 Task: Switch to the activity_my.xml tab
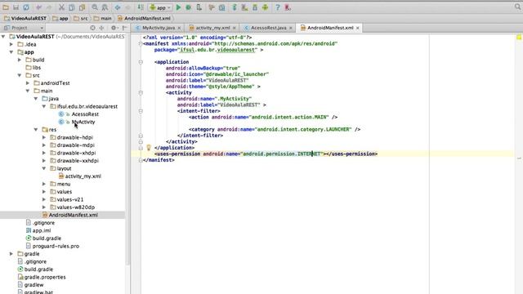point(212,28)
